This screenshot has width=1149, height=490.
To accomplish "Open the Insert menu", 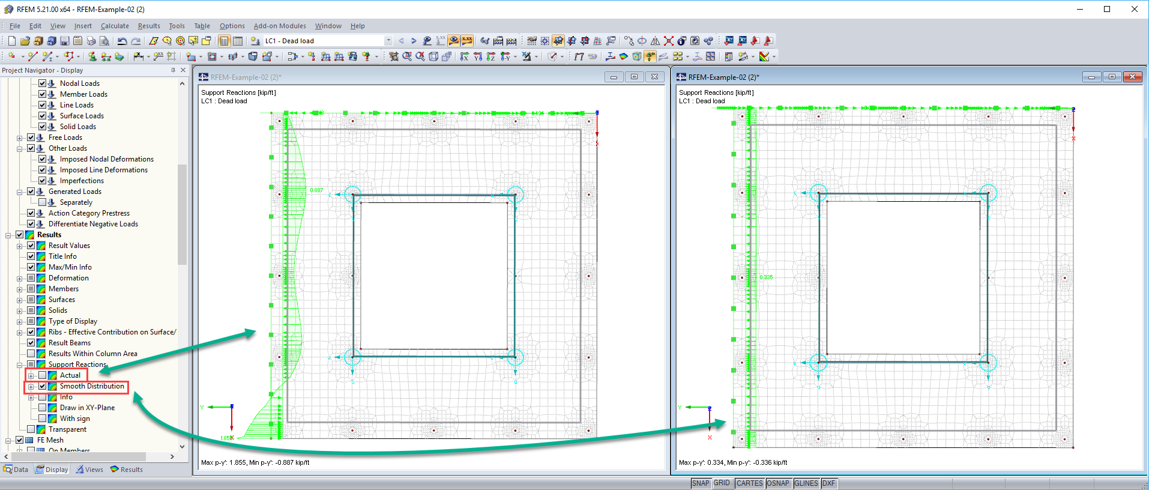I will pos(83,26).
